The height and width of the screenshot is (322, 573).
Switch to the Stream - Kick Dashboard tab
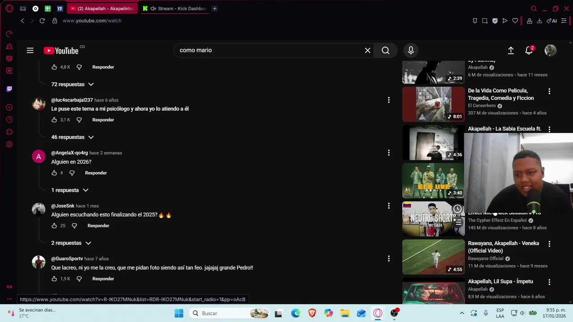point(175,8)
